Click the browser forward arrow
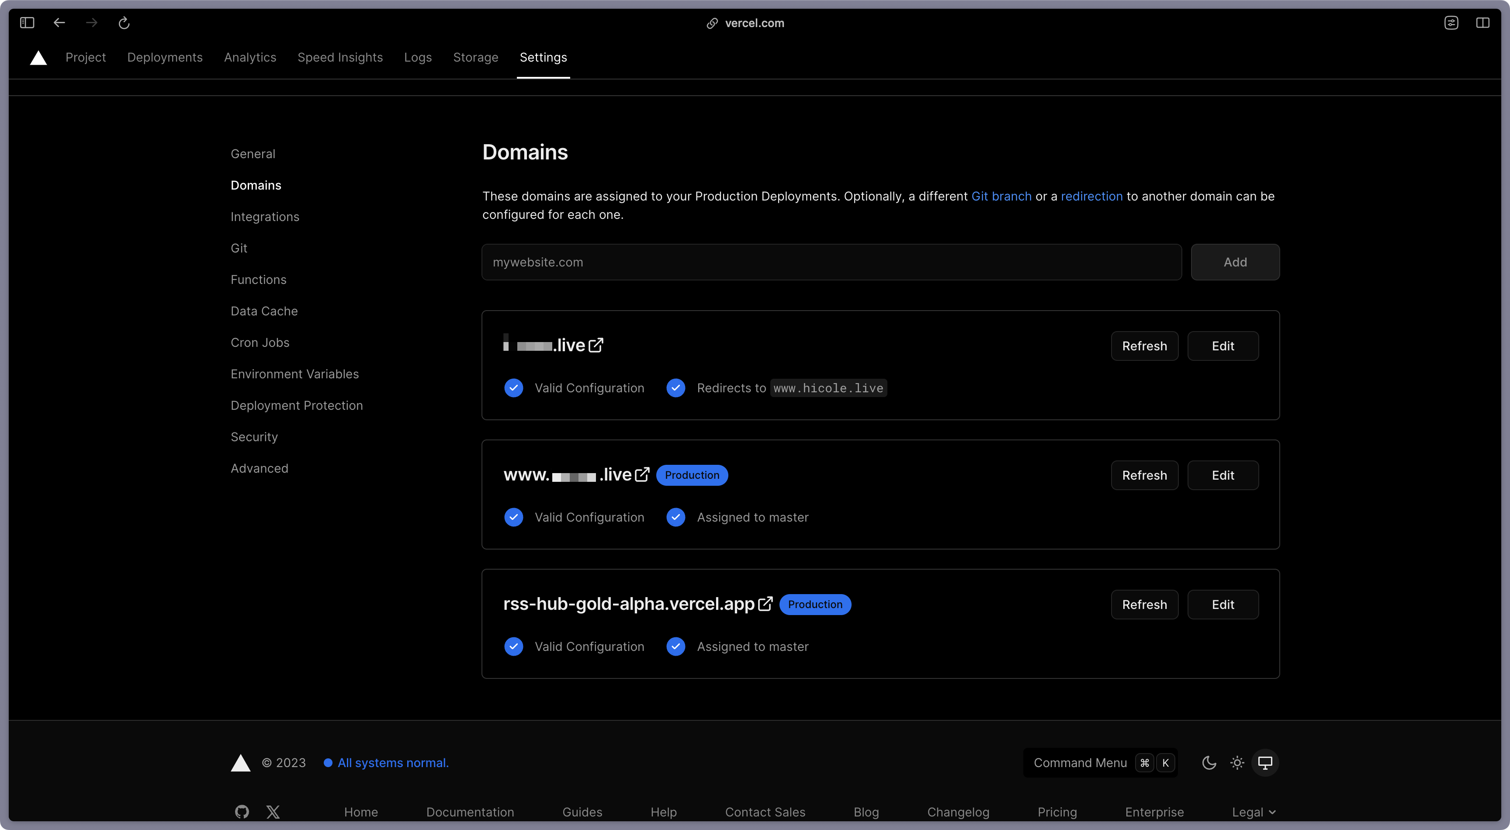This screenshot has width=1510, height=830. (x=91, y=23)
